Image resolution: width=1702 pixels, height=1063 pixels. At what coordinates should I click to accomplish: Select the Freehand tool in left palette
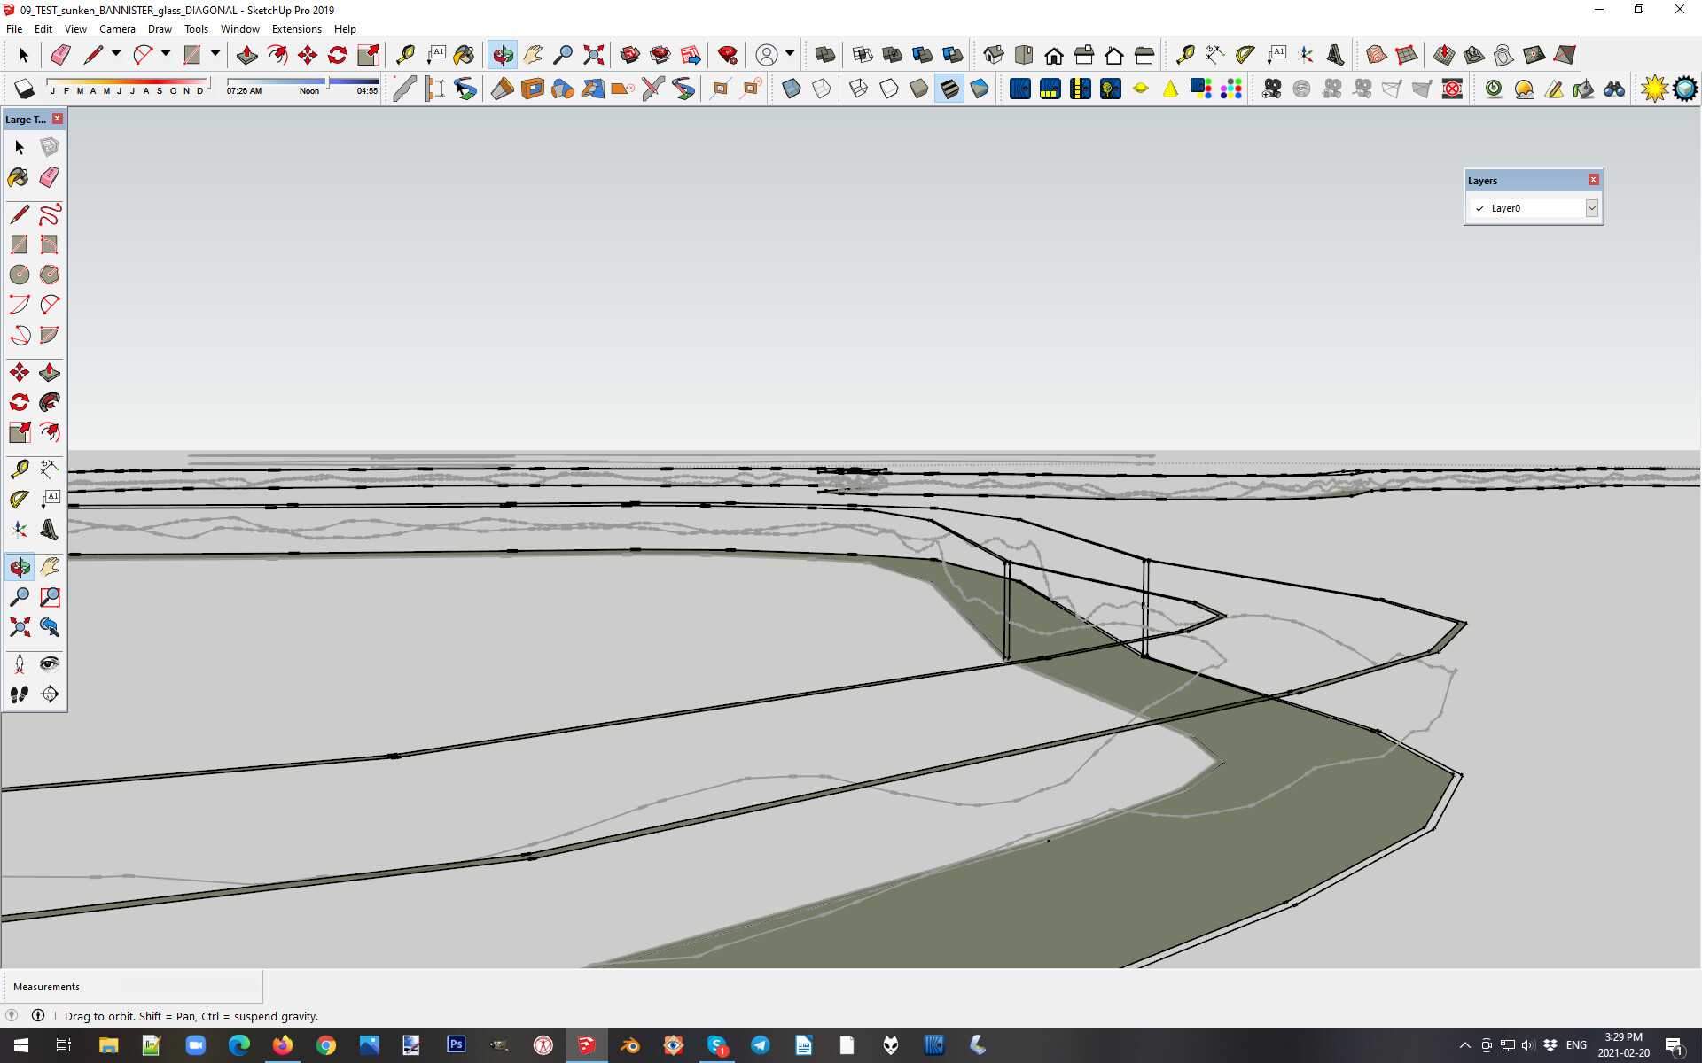[50, 214]
